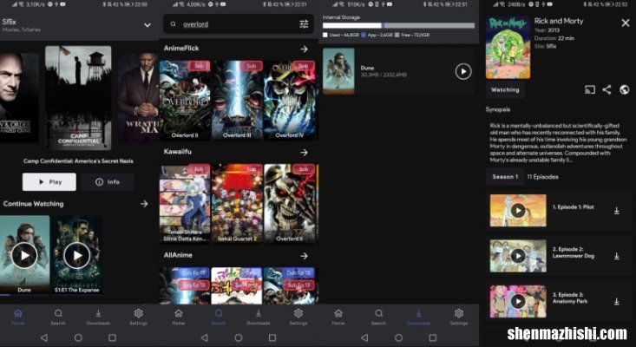The image size is (636, 347).
Task: Select the Camp Confidential poster
Action: [78, 98]
